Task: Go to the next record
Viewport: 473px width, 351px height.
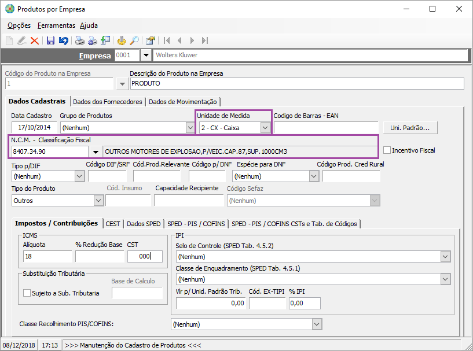Action: (192, 40)
